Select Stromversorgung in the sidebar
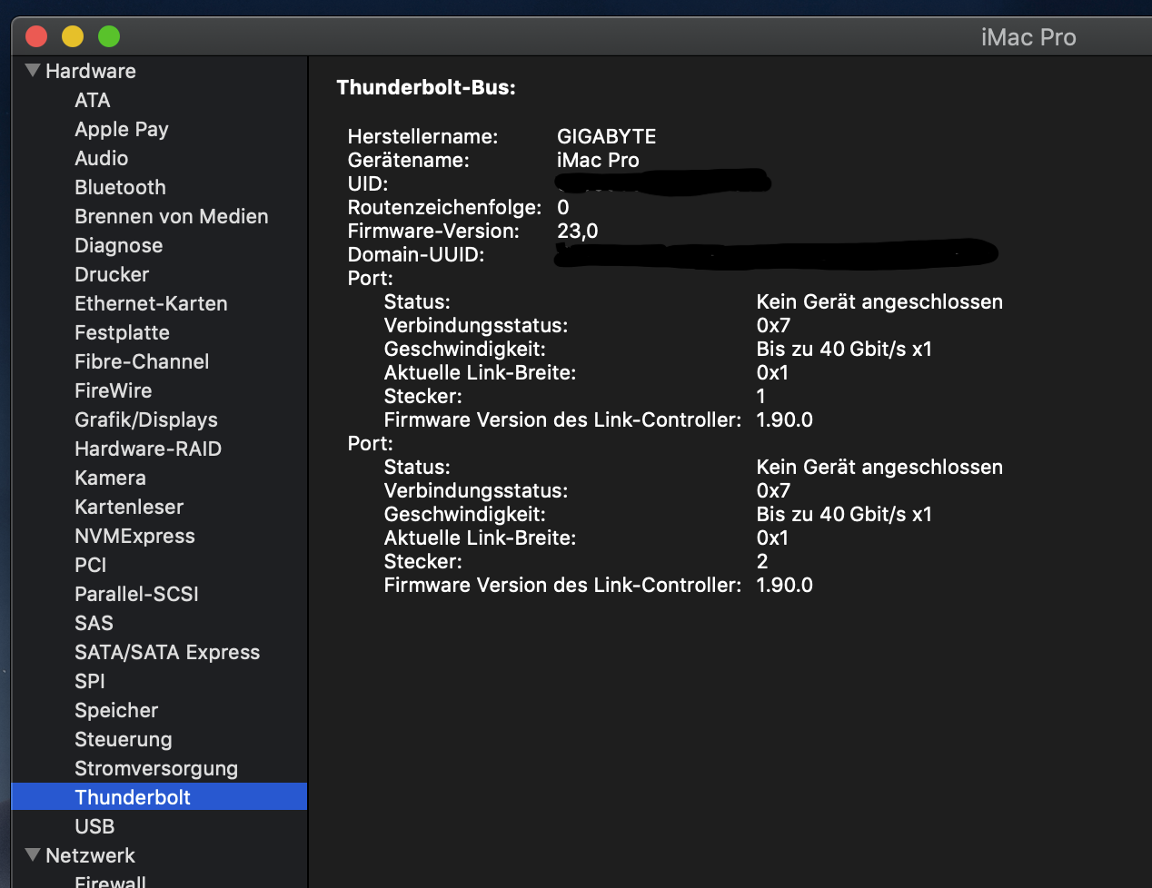Viewport: 1152px width, 888px height. pyautogui.click(x=156, y=768)
